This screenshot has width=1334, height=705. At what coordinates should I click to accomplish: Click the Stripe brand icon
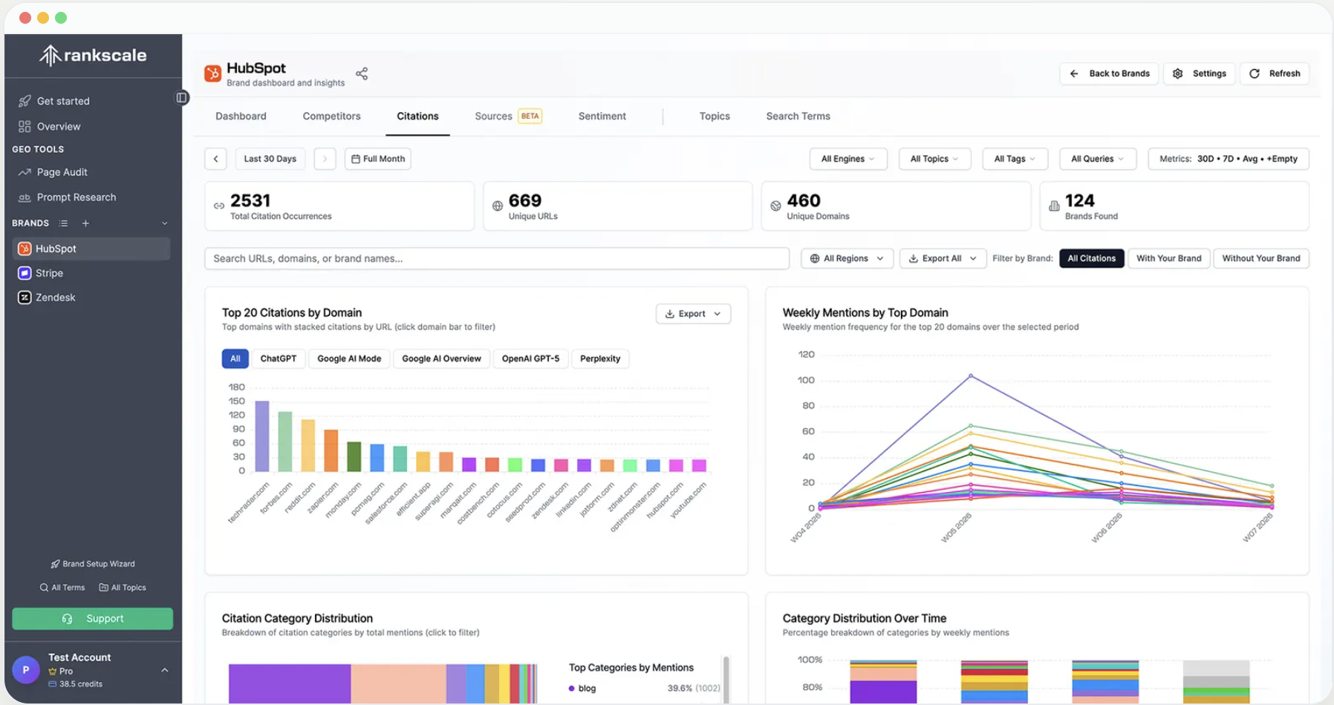pos(25,273)
